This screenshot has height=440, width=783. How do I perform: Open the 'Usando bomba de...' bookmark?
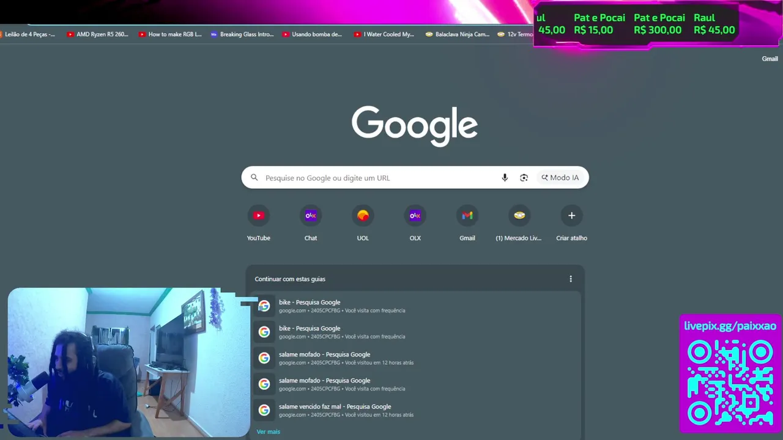pos(313,34)
